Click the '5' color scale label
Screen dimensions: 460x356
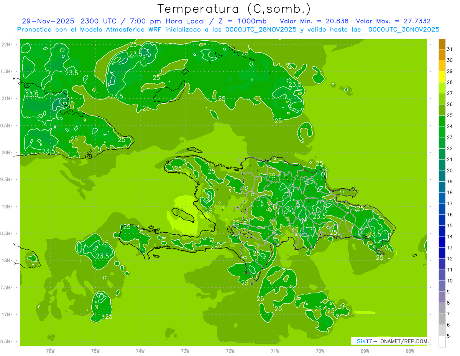[449, 336]
